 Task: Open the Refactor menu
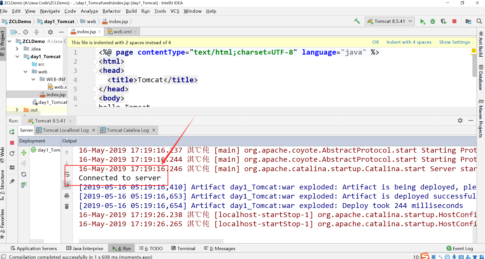coord(112,11)
